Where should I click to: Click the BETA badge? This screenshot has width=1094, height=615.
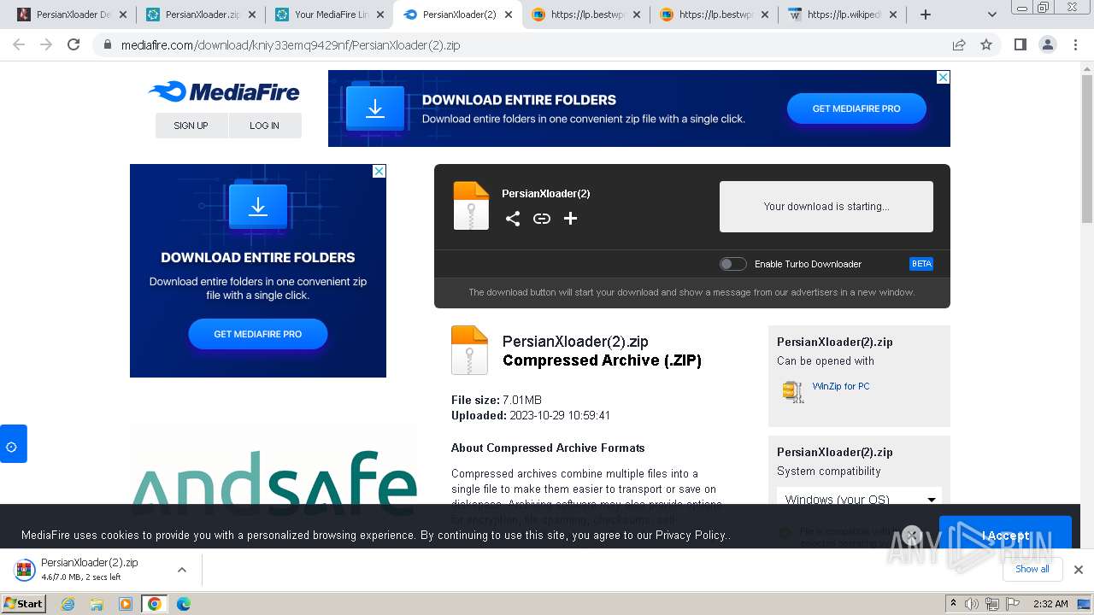921,264
